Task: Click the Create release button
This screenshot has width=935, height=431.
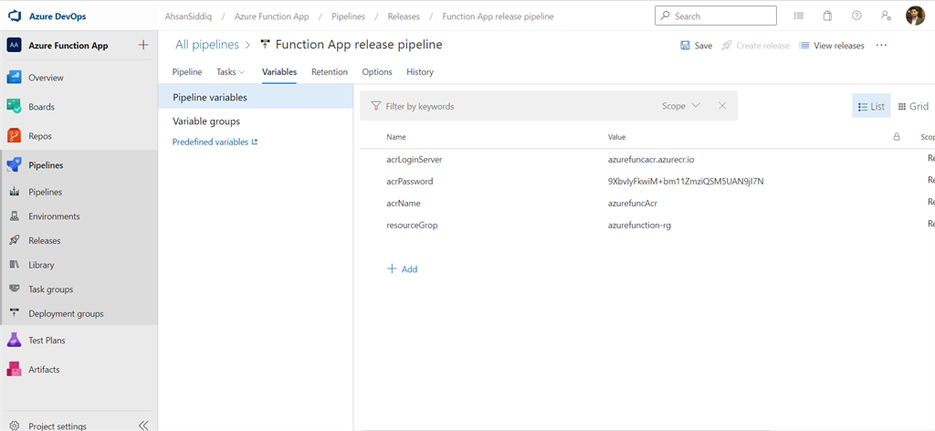Action: pos(755,46)
